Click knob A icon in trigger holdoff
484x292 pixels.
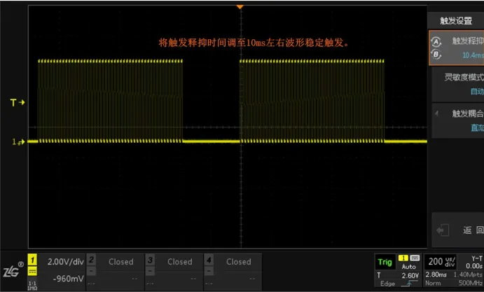(x=436, y=42)
